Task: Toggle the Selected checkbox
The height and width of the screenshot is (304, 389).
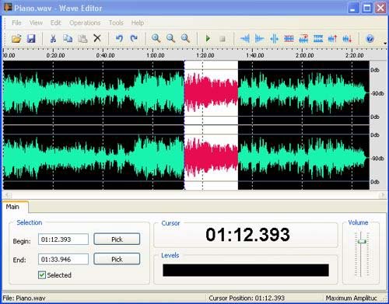Action: click(42, 275)
